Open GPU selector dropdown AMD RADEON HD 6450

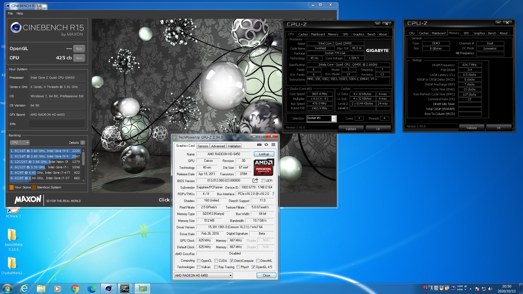point(203,275)
